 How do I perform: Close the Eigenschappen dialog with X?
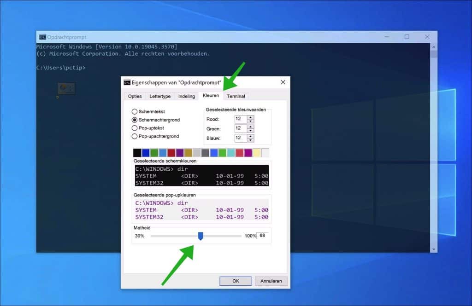pos(283,82)
